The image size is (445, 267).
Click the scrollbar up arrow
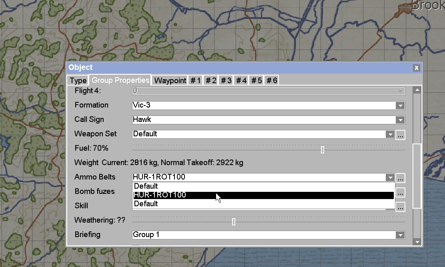coord(417,90)
